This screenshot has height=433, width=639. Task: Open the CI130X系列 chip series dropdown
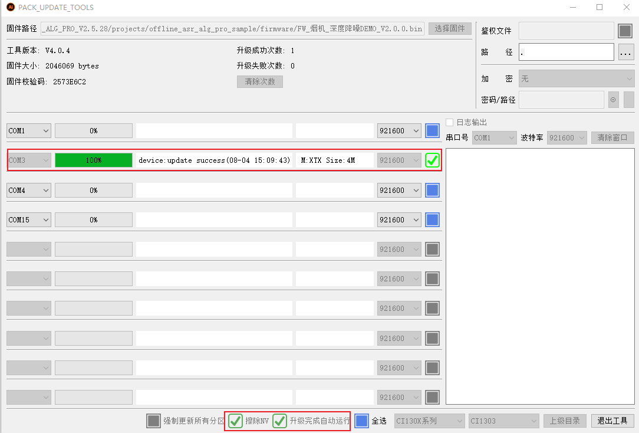(x=429, y=421)
